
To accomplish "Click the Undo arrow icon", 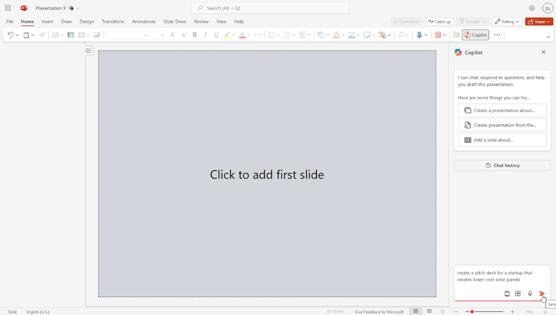I will (10, 35).
